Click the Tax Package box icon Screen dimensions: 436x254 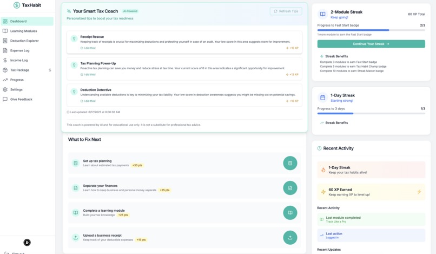tap(5, 70)
